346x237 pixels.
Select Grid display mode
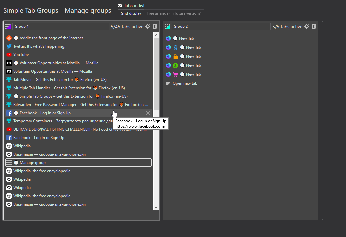coord(131,13)
